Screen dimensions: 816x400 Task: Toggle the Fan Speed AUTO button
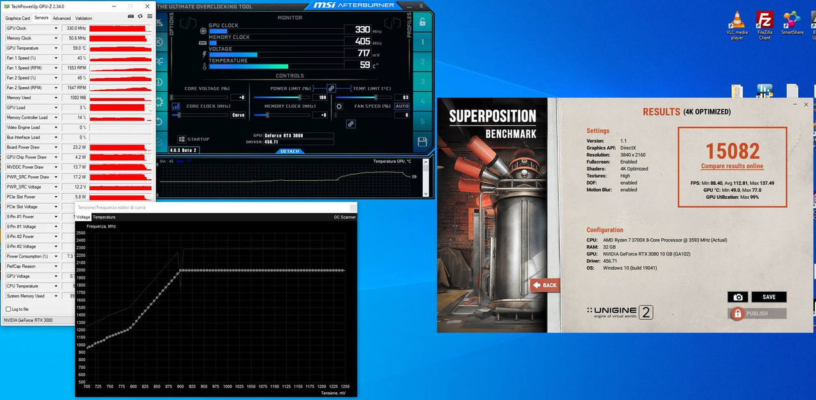pos(402,106)
